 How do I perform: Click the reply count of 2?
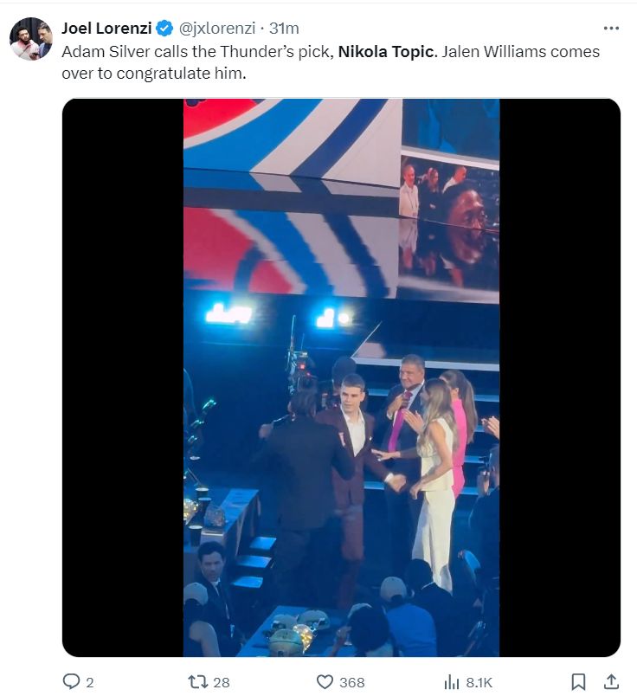pyautogui.click(x=89, y=682)
